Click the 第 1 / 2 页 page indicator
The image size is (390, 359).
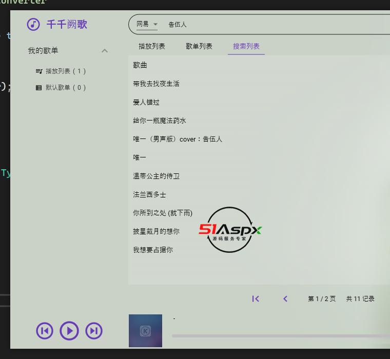(322, 299)
